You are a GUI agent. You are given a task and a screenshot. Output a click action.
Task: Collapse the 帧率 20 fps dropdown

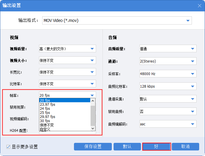[x=68, y=95]
